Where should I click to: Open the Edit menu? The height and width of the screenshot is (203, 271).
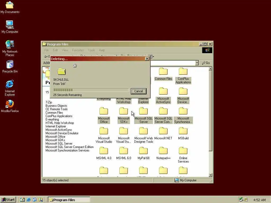pyautogui.click(x=55, y=50)
